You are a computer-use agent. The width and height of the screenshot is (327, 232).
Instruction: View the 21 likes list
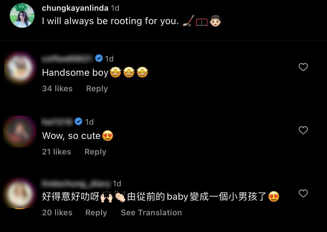[x=56, y=152]
